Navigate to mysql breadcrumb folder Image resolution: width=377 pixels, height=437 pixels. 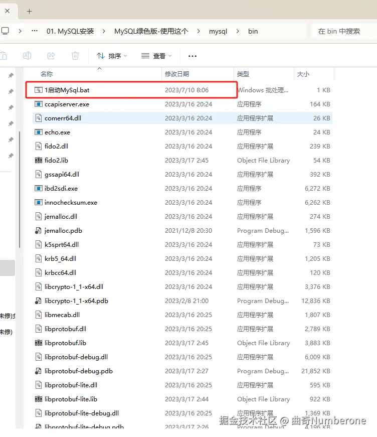pos(218,31)
